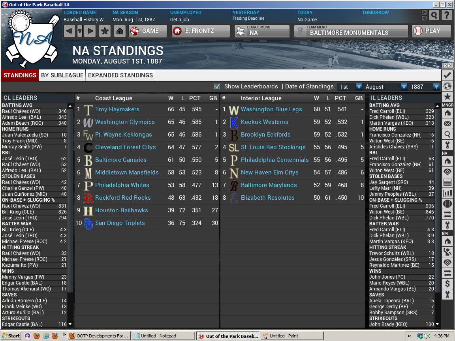Open manager mail envelope icon in sidebar

pos(447,124)
